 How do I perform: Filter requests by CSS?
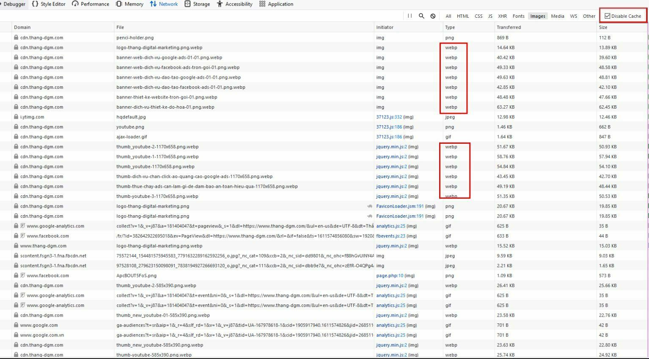pos(478,16)
